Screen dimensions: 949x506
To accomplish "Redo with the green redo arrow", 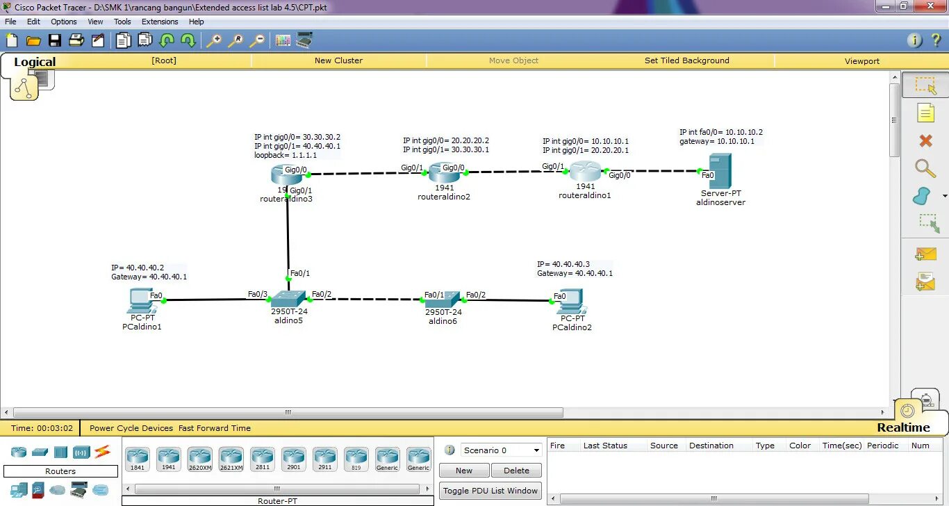I will (x=188, y=40).
